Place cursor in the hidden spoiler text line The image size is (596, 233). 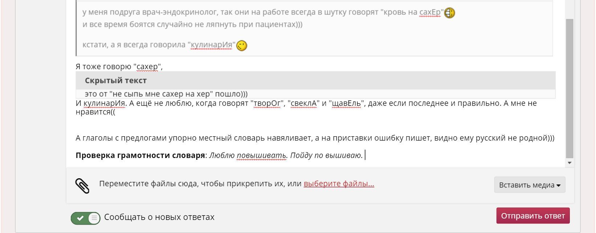[x=166, y=94]
